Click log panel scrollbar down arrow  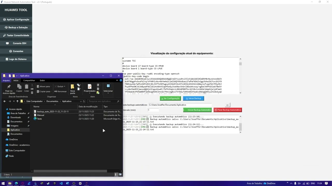coord(240,132)
